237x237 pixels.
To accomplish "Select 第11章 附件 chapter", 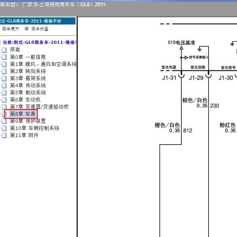I will click(x=24, y=135).
